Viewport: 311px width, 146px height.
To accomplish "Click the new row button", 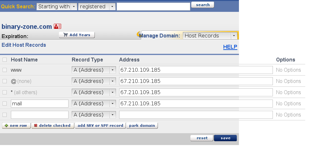I will (x=16, y=126).
